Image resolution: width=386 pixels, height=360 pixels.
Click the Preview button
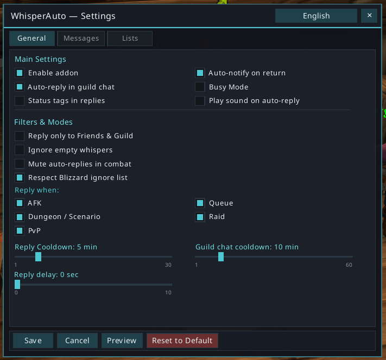[122, 340]
